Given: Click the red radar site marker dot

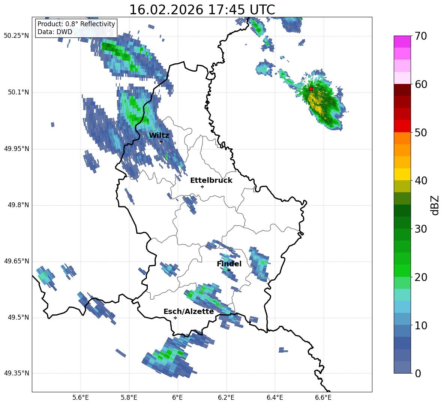Looking at the screenshot, I should 310,88.
